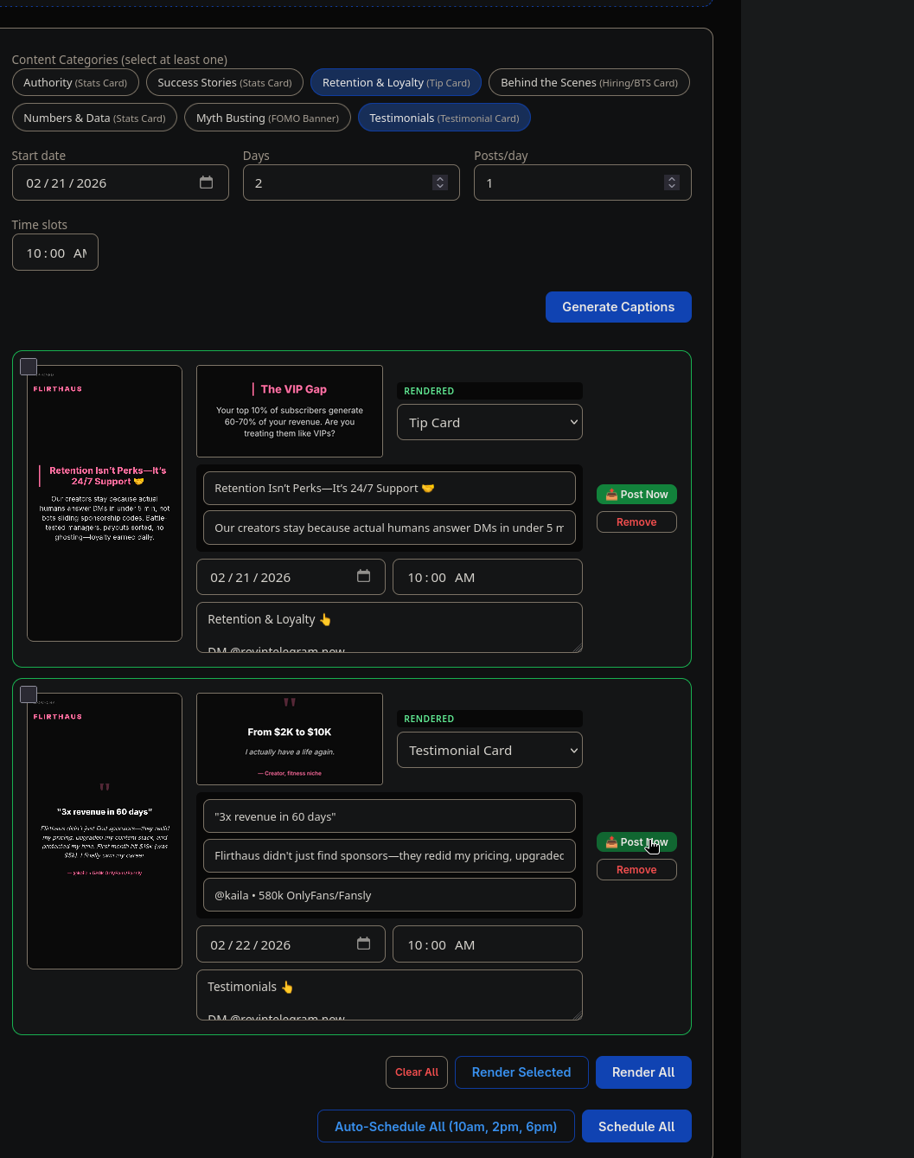Image resolution: width=914 pixels, height=1158 pixels.
Task: Open calendar icon on second post's 02/22/2026 date
Action: (x=363, y=944)
